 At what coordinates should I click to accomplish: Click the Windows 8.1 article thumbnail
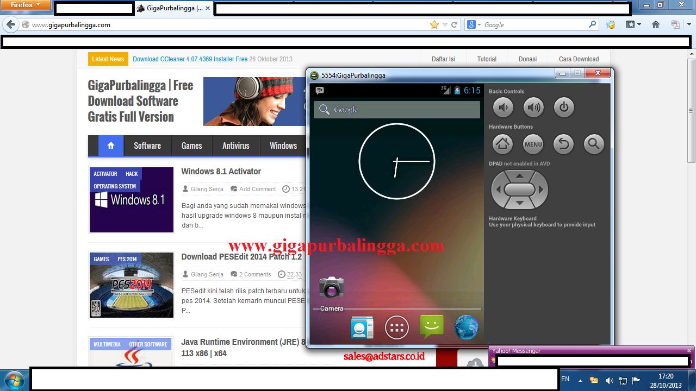point(132,200)
